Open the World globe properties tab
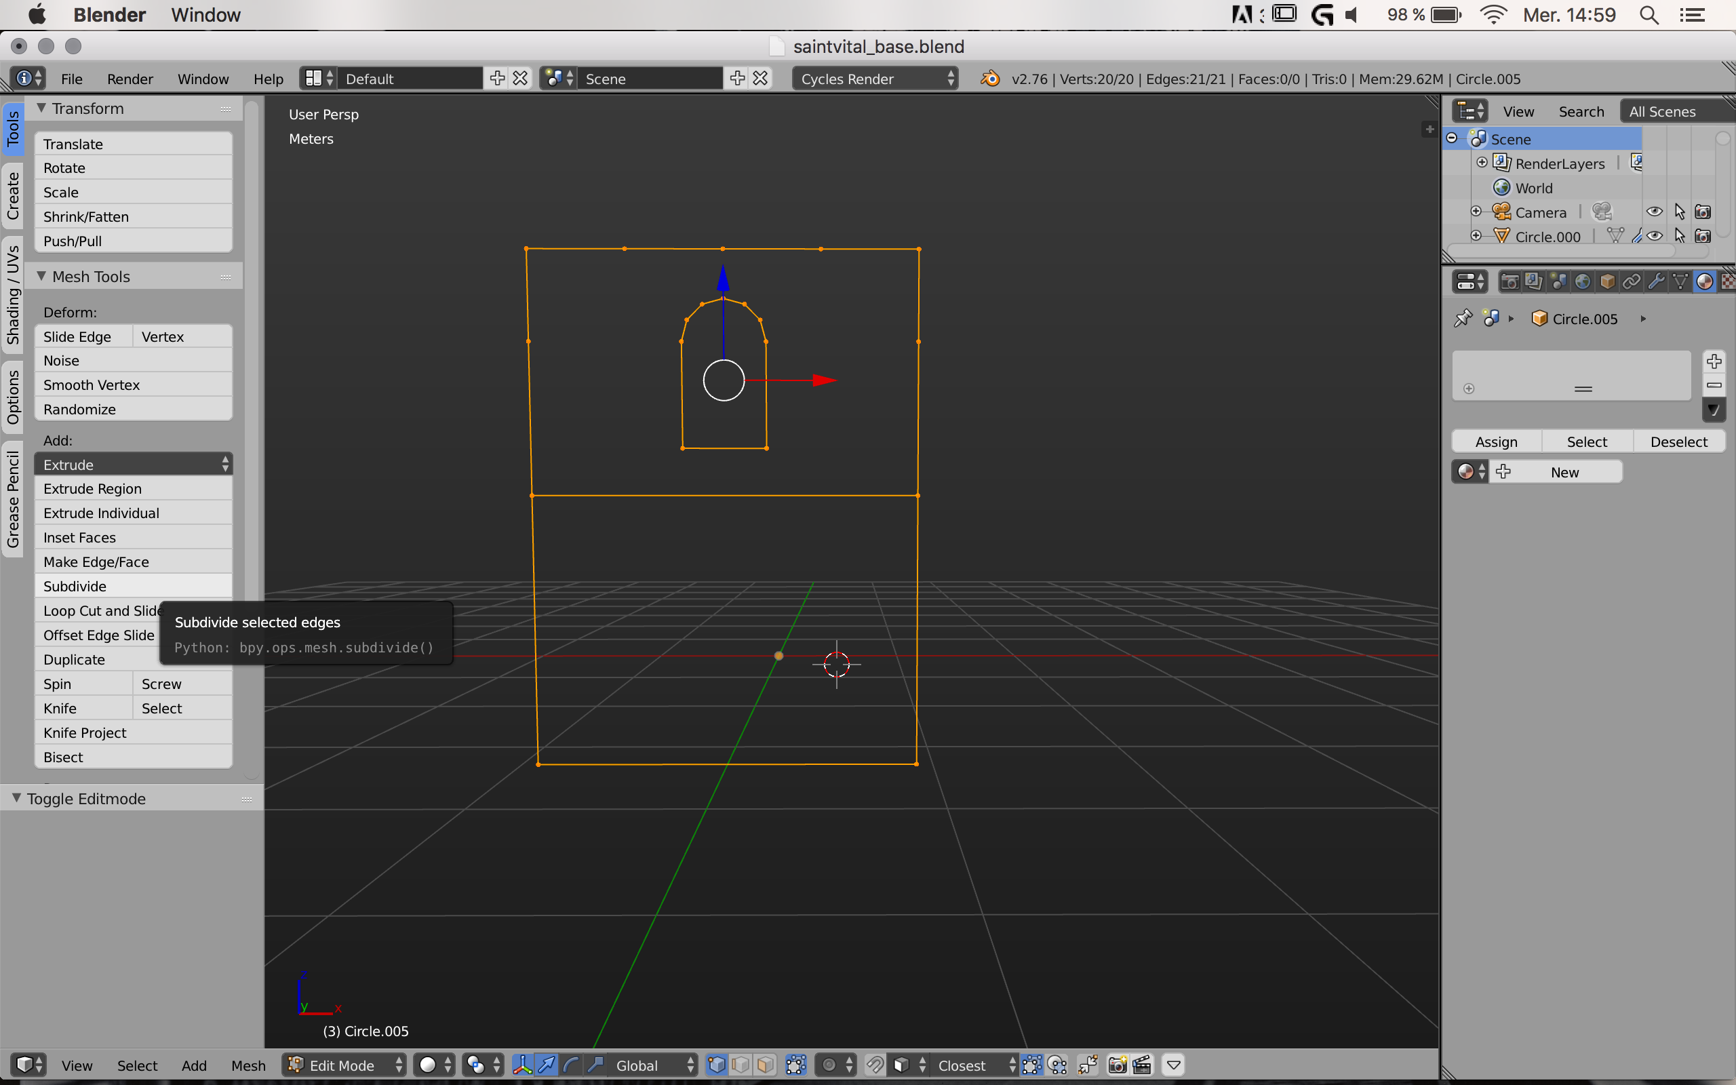Image resolution: width=1736 pixels, height=1085 pixels. pos(1583,281)
